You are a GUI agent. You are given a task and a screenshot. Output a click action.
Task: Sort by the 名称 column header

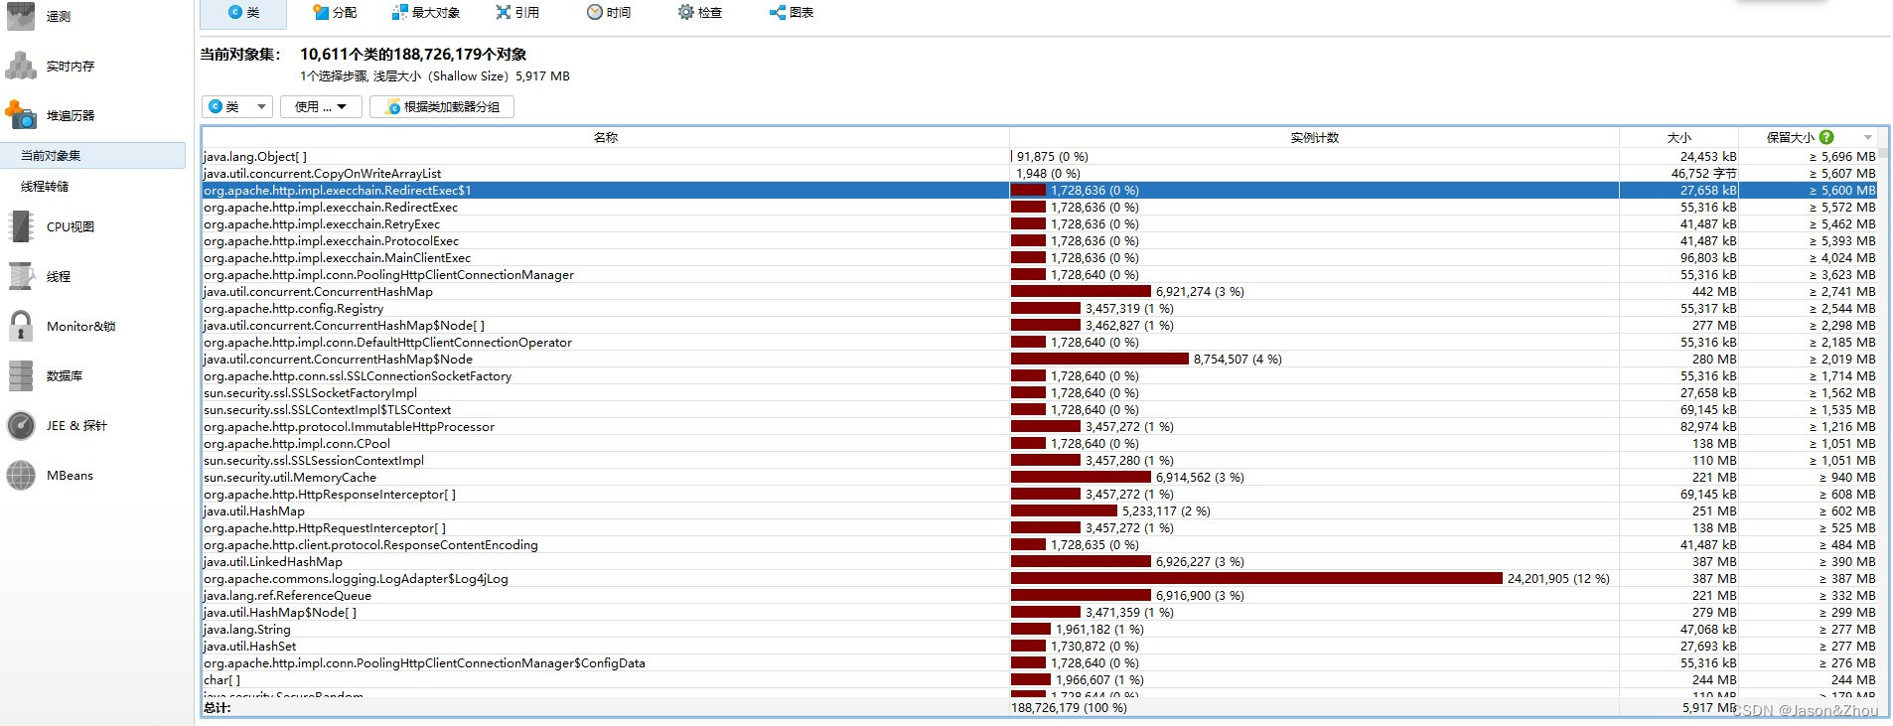[x=606, y=137]
